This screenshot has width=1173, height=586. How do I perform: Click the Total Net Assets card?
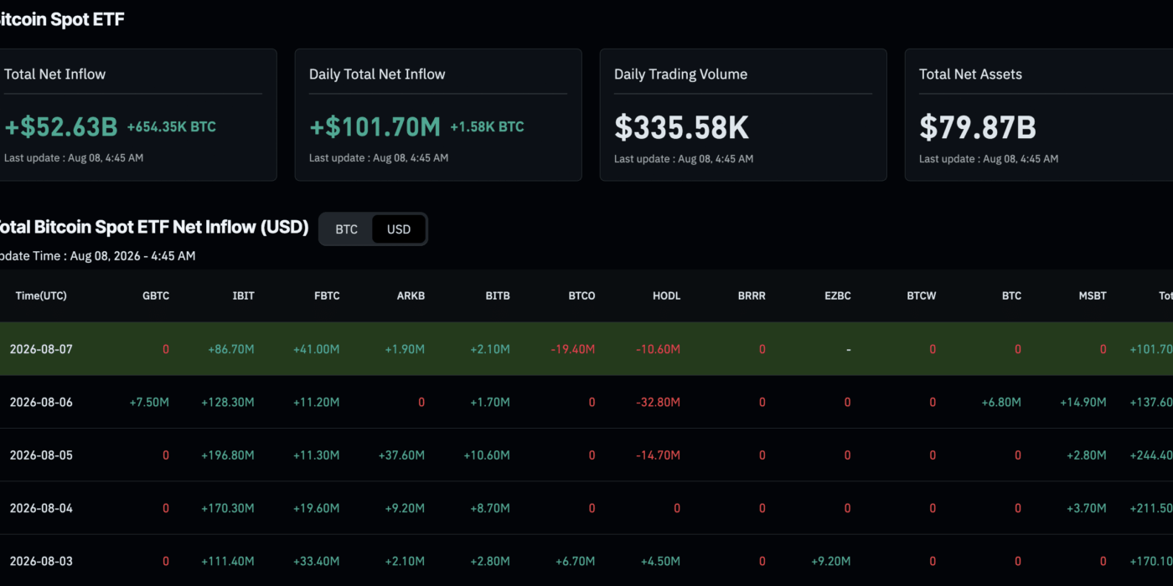coord(1039,115)
